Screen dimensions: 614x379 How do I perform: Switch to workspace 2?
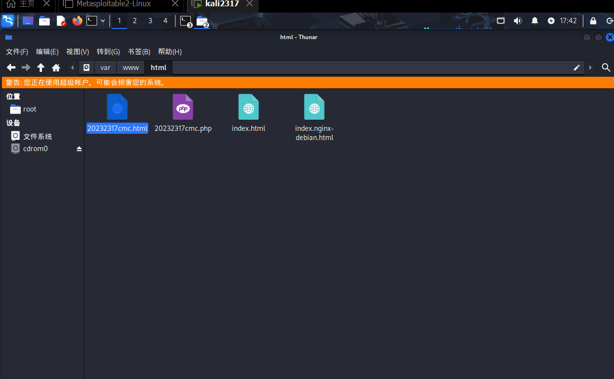[135, 21]
